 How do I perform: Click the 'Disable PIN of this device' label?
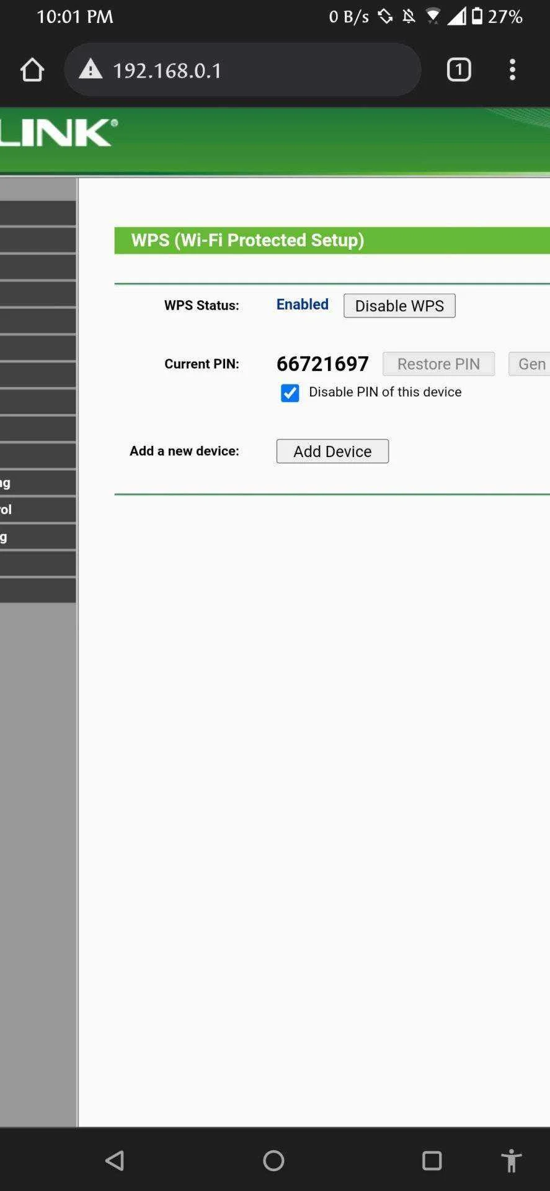[x=385, y=392]
